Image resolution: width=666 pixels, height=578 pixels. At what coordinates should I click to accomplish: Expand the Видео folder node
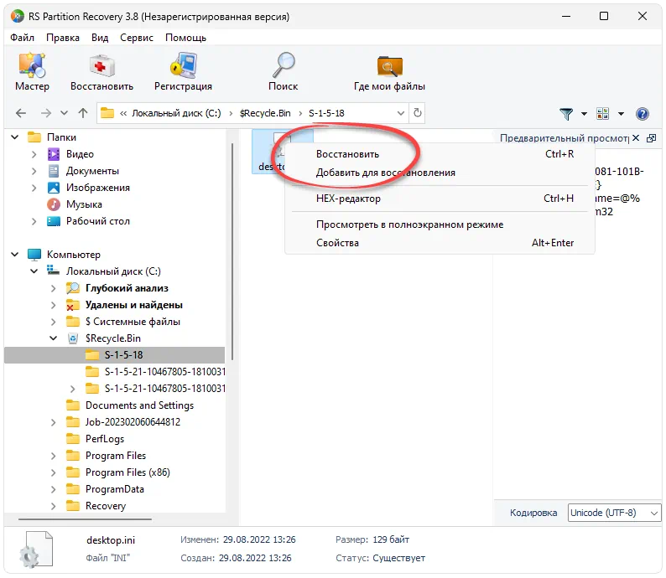tap(34, 154)
